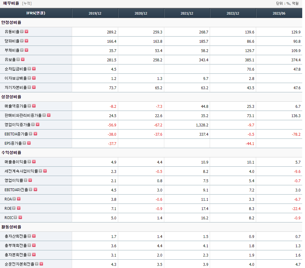Click the 수익성비율 section heading
The image size is (305, 268).
(11, 152)
